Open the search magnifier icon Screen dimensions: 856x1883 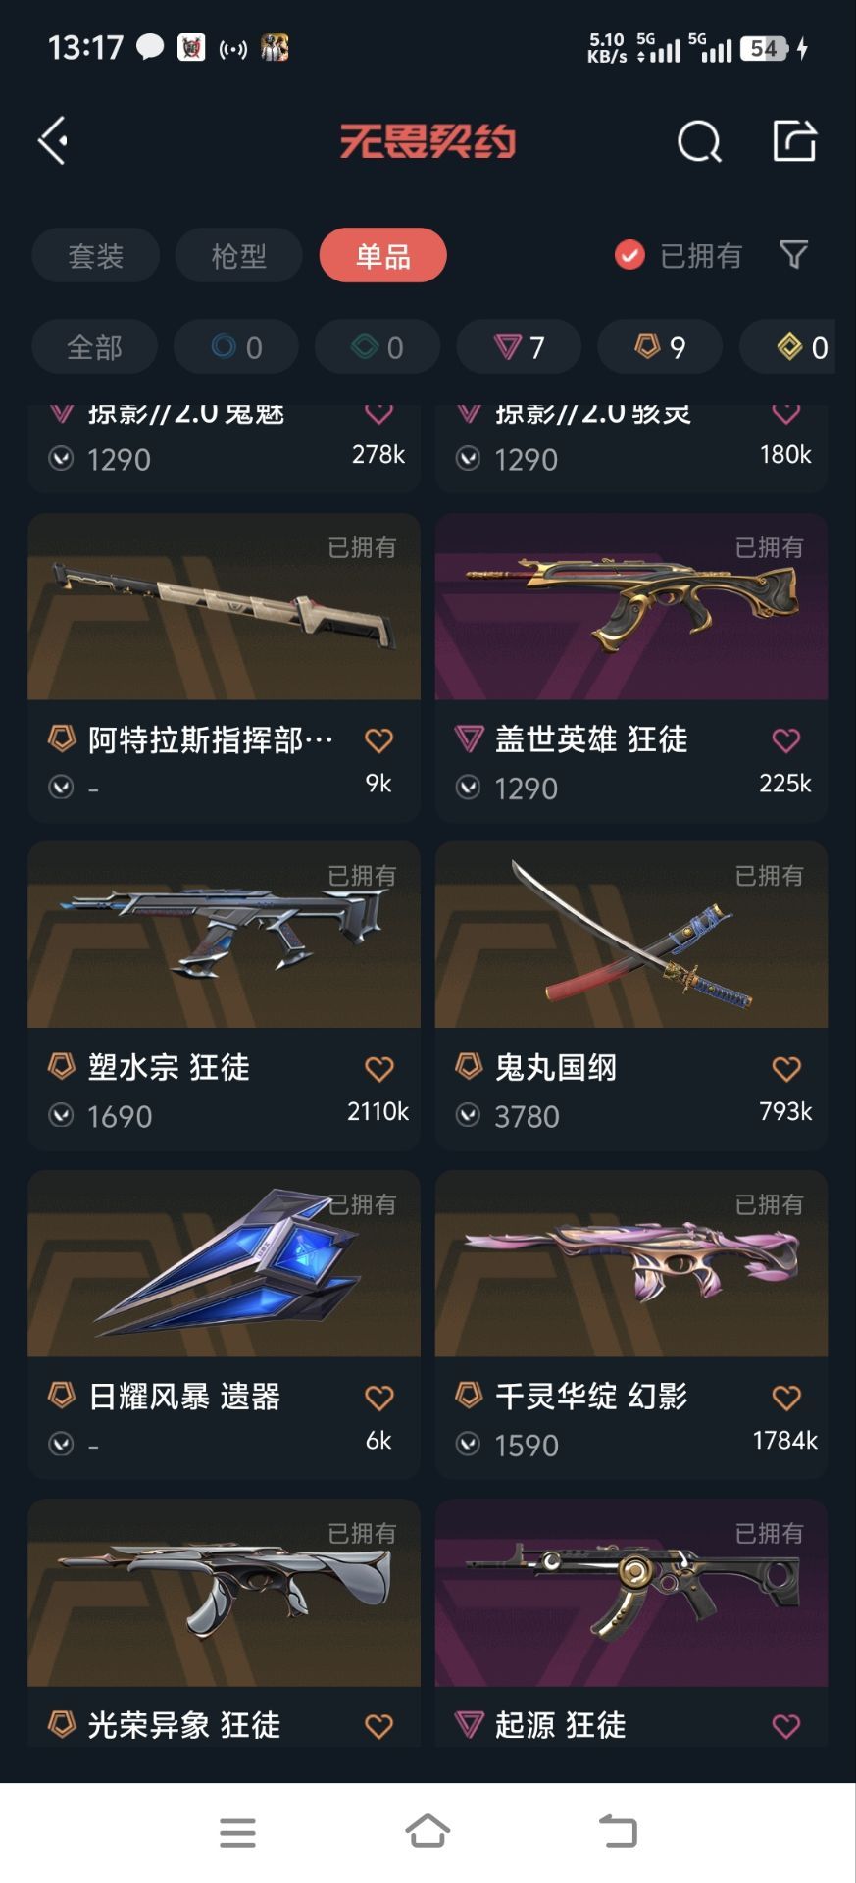[699, 142]
